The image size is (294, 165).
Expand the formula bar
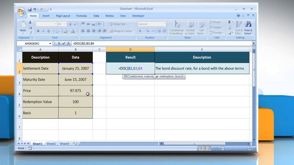254,44
